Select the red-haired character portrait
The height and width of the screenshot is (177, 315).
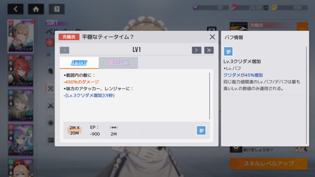click(21, 71)
